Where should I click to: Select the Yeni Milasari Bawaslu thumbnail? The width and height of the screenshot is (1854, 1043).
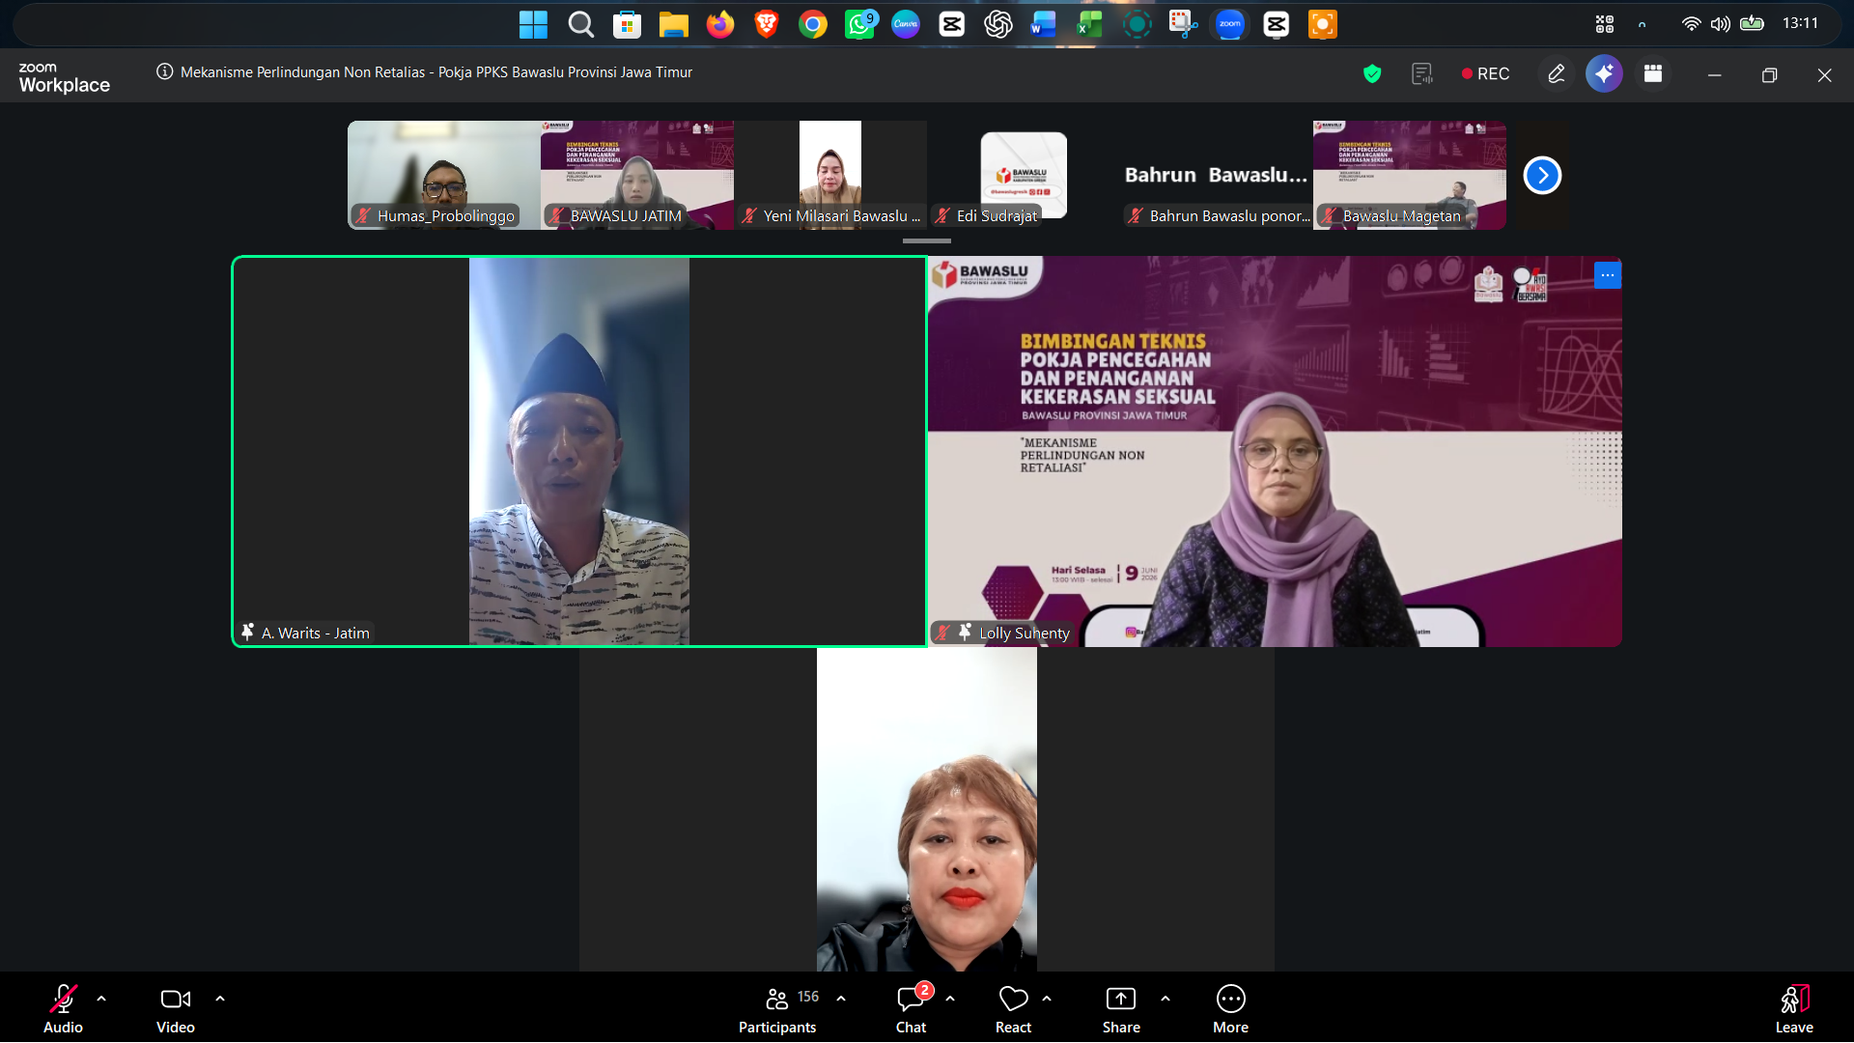point(830,175)
